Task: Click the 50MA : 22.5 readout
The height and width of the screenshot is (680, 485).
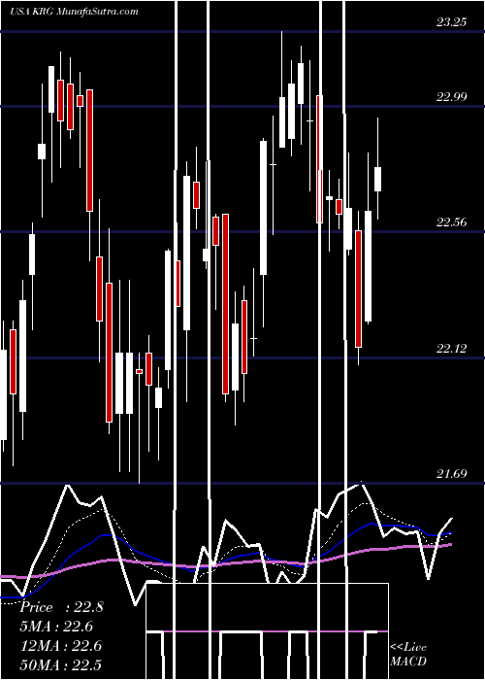Action: coord(61,664)
